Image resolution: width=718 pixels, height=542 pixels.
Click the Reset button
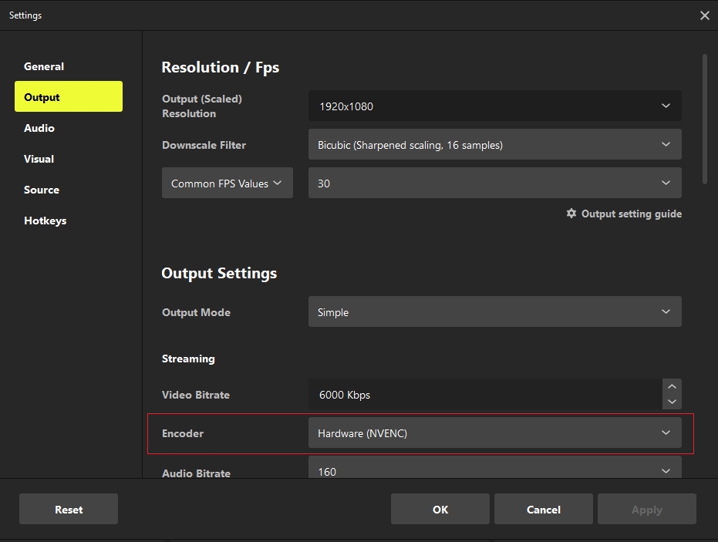coord(69,509)
